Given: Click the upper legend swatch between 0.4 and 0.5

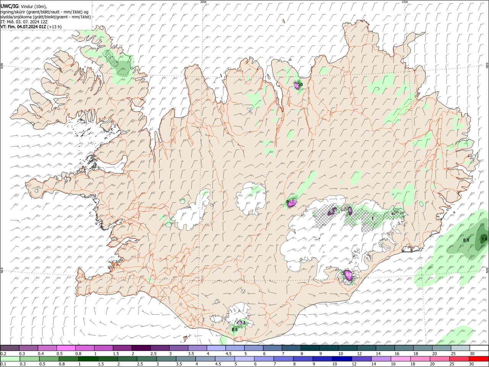Looking at the screenshot, I should [x=47, y=348].
